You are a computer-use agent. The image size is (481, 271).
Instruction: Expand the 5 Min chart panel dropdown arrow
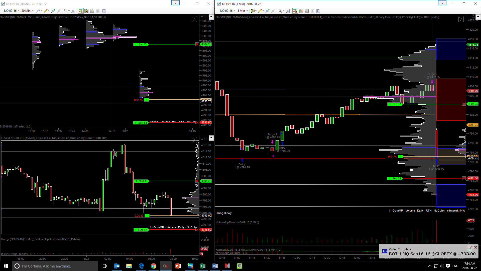point(478,17)
